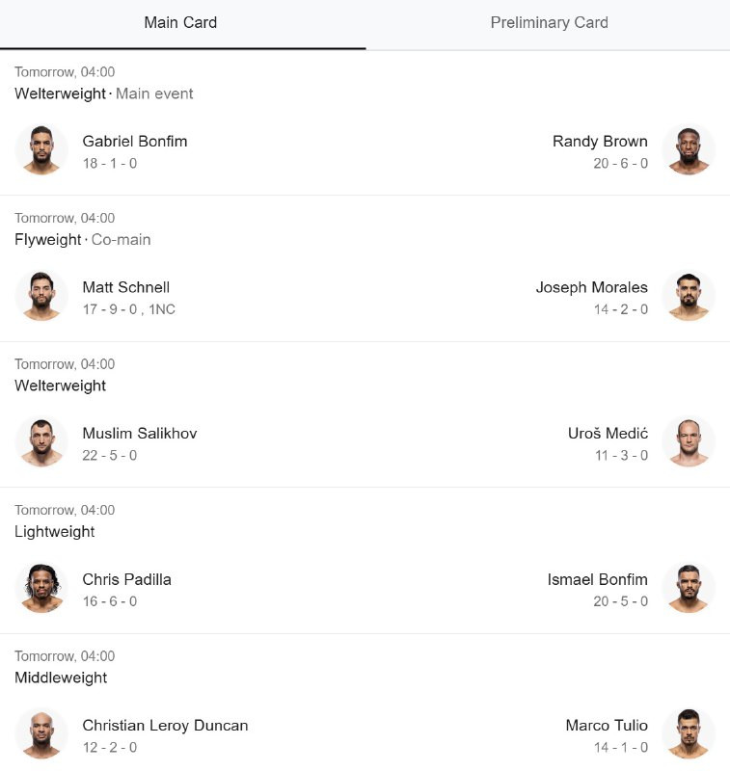This screenshot has height=771, width=730.
Task: Click Marco Tulio's avatar
Action: coord(688,734)
